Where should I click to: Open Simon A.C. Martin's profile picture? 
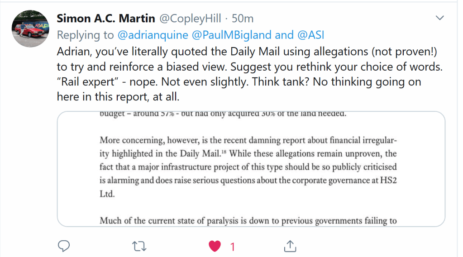(x=30, y=29)
